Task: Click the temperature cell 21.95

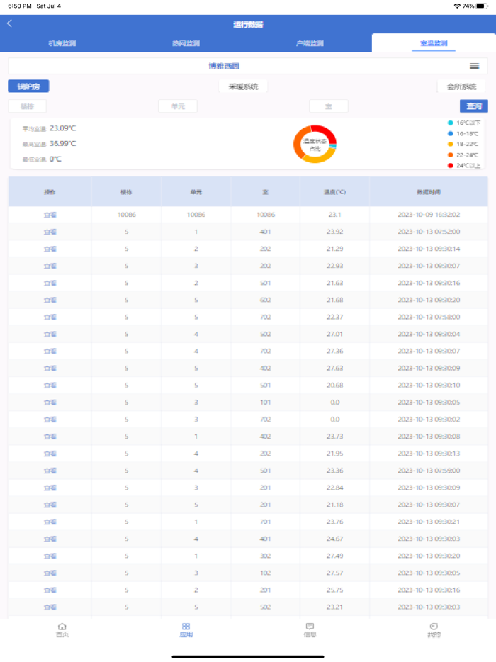Action: point(334,454)
